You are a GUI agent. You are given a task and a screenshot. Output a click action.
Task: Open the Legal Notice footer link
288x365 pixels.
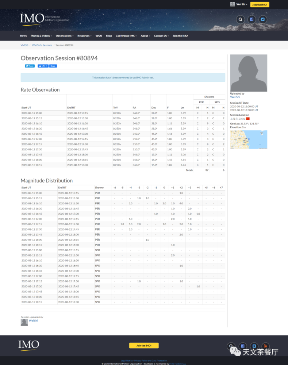coord(127,361)
